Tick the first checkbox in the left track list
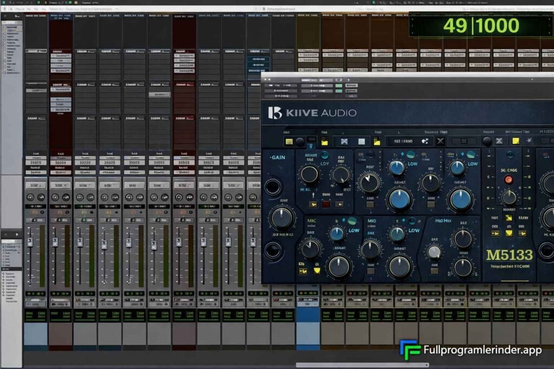 click(x=5, y=26)
